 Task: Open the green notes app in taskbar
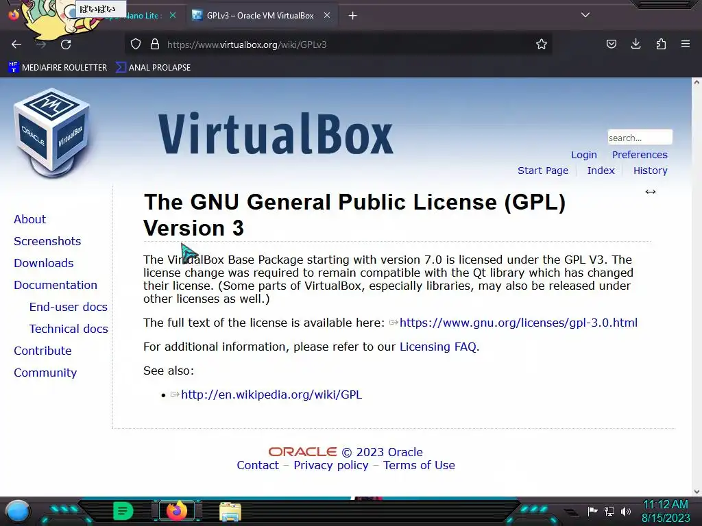click(x=123, y=511)
